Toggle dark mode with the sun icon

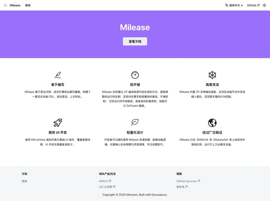265,5
